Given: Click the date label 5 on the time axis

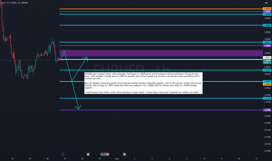Looking at the screenshot, I should [x=187, y=159].
